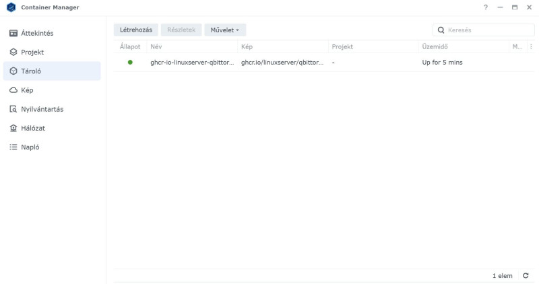Image resolution: width=539 pixels, height=284 pixels.
Task: Sort by the Kép column header
Action: [x=283, y=46]
